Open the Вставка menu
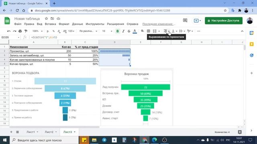 [x=50, y=24]
